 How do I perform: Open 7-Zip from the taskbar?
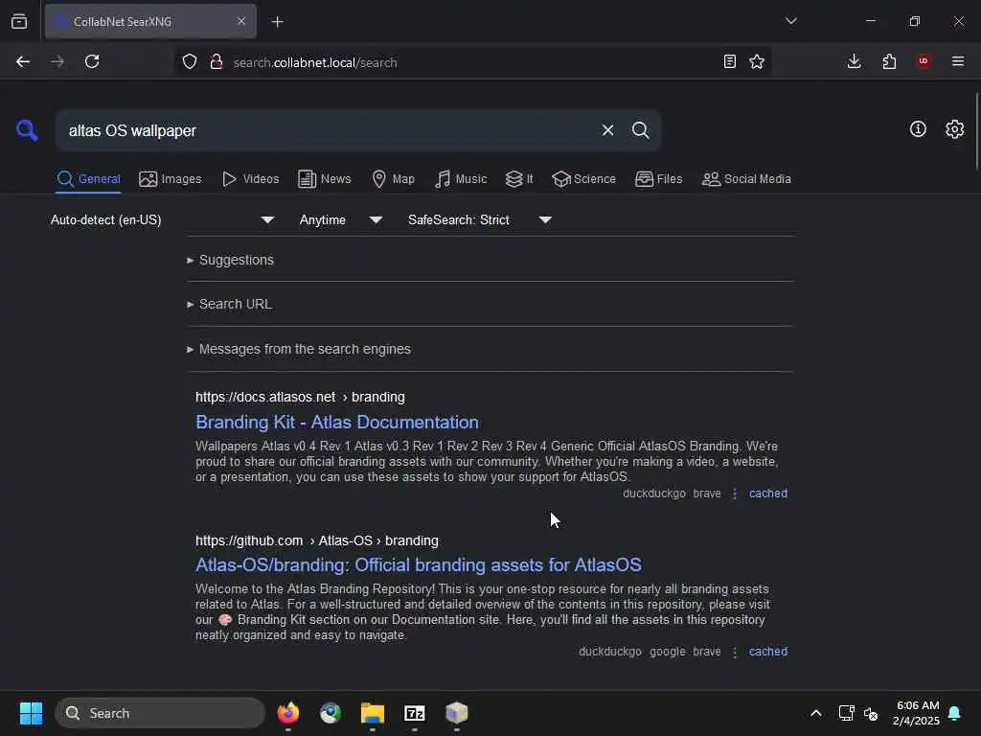[415, 713]
